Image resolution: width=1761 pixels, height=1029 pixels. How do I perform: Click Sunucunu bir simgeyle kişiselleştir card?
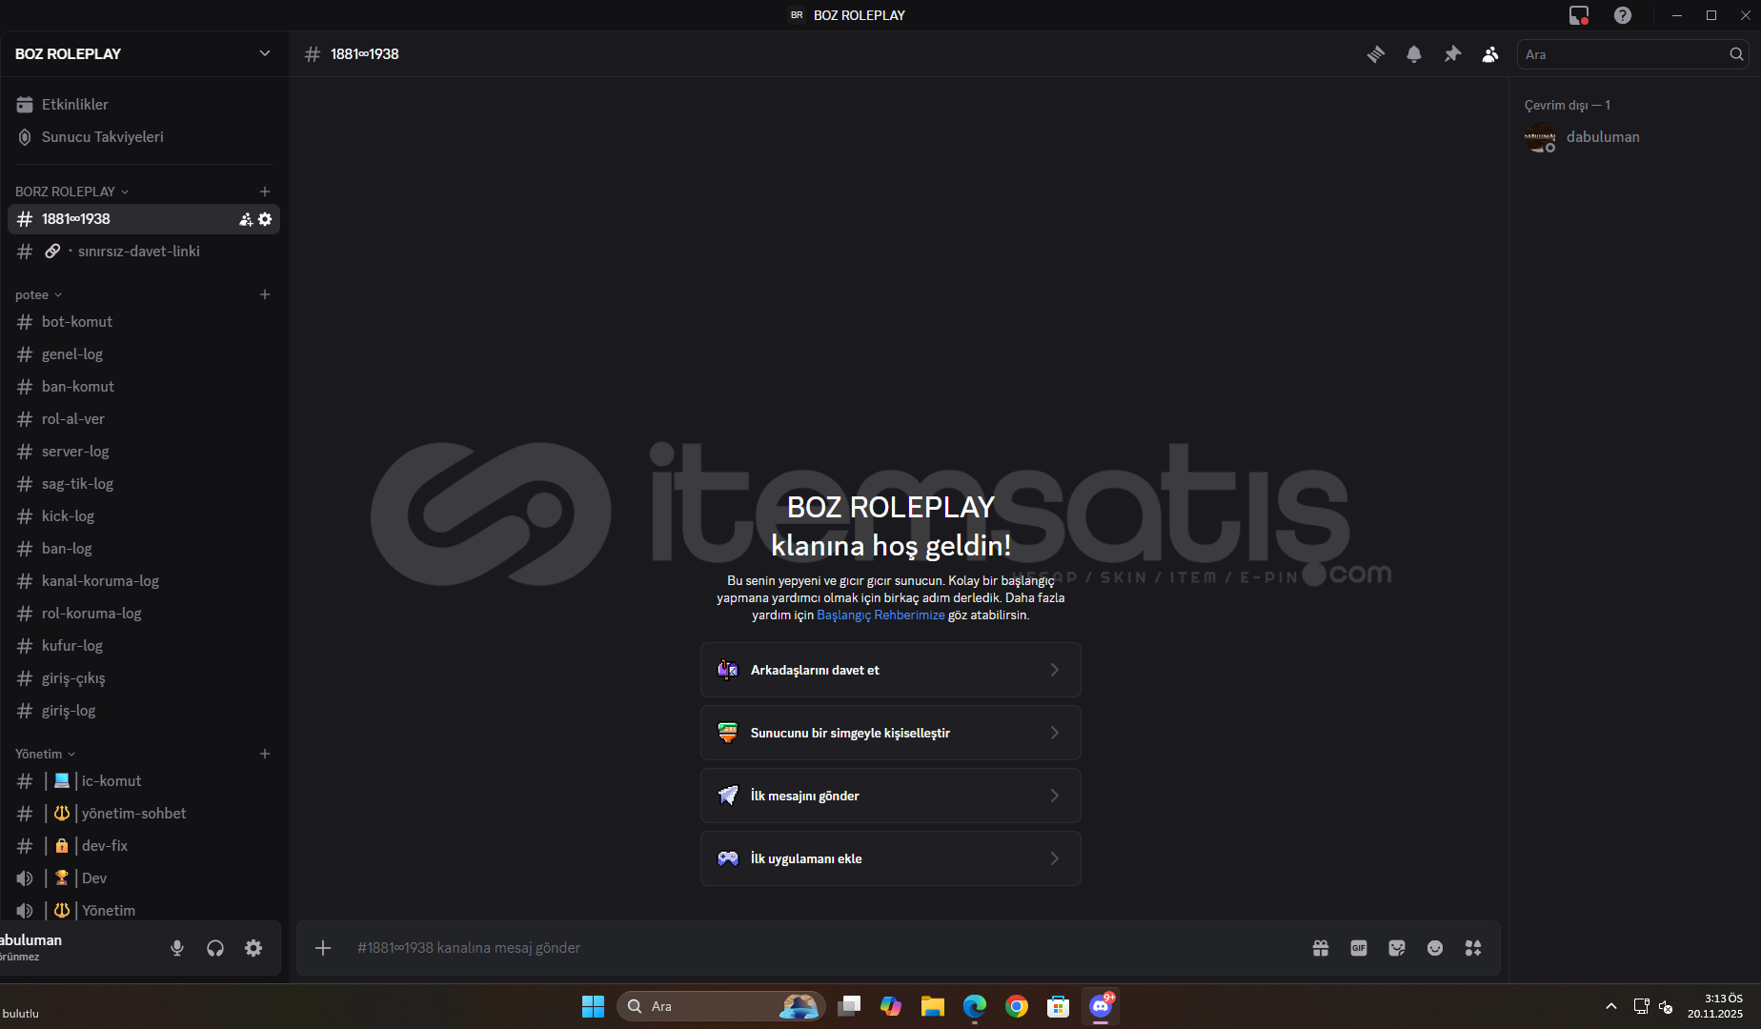tap(891, 733)
